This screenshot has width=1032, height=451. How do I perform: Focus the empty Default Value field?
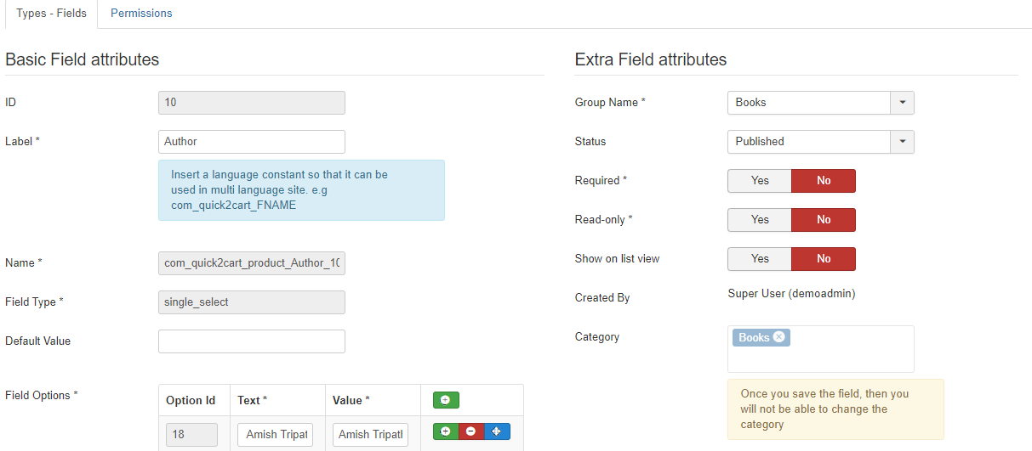(252, 341)
